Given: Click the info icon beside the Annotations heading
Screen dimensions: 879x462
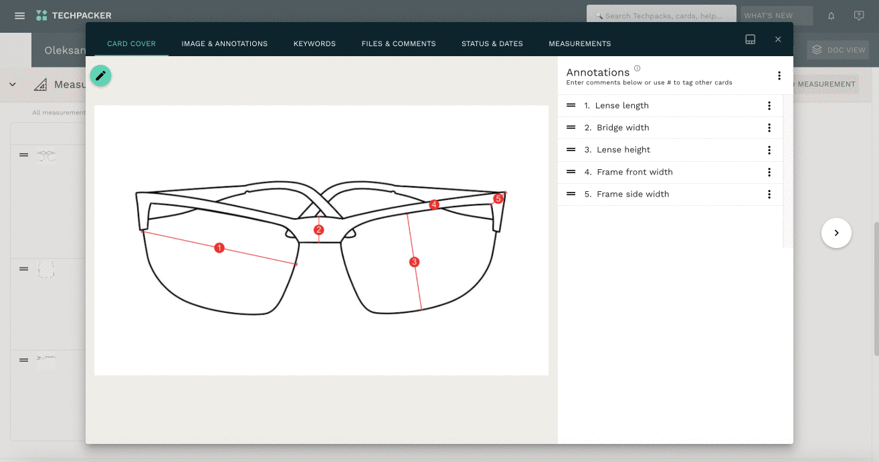Looking at the screenshot, I should click(x=636, y=68).
